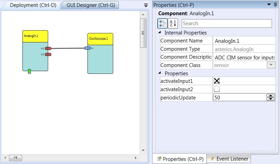280x164 pixels.
Task: Open Properties panel options dropdown arrow
Action: pyautogui.click(x=269, y=4)
